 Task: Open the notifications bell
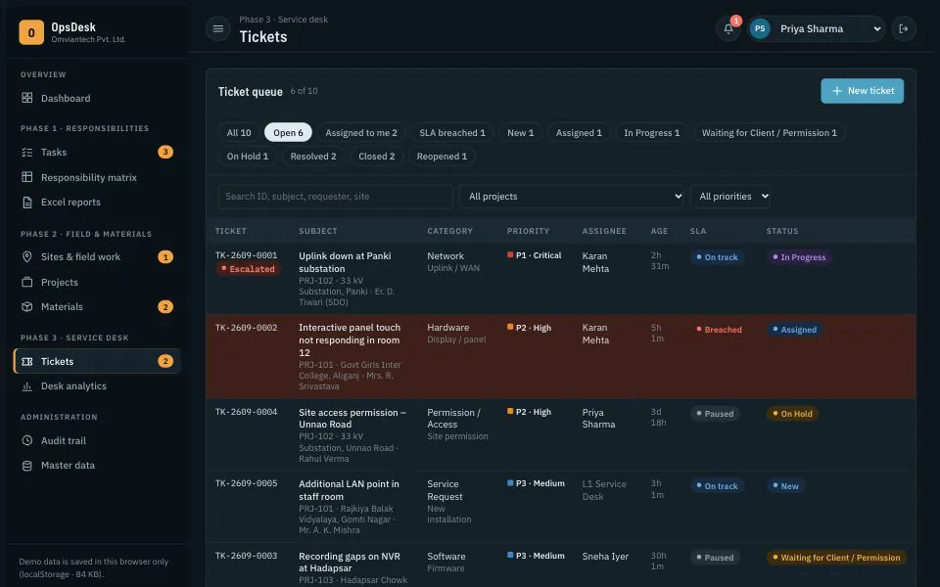[x=728, y=28]
